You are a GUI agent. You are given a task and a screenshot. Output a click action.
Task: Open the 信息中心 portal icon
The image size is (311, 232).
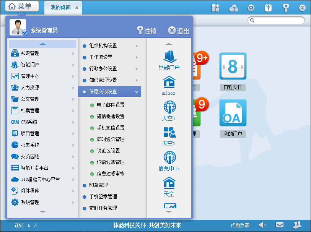coord(169,157)
